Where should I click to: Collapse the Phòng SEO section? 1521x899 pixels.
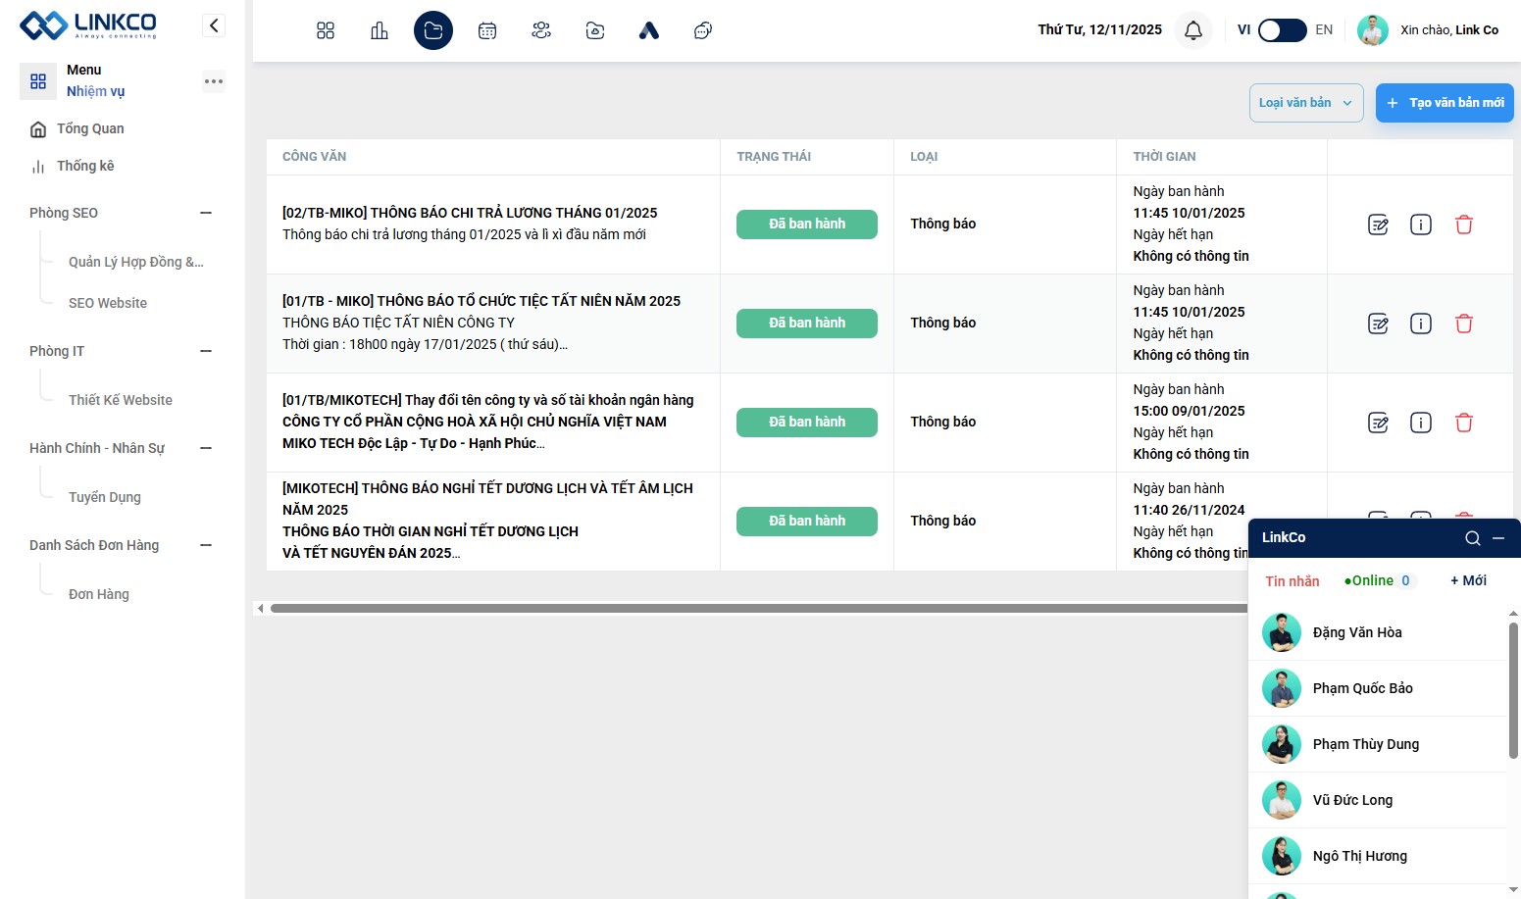pos(206,213)
